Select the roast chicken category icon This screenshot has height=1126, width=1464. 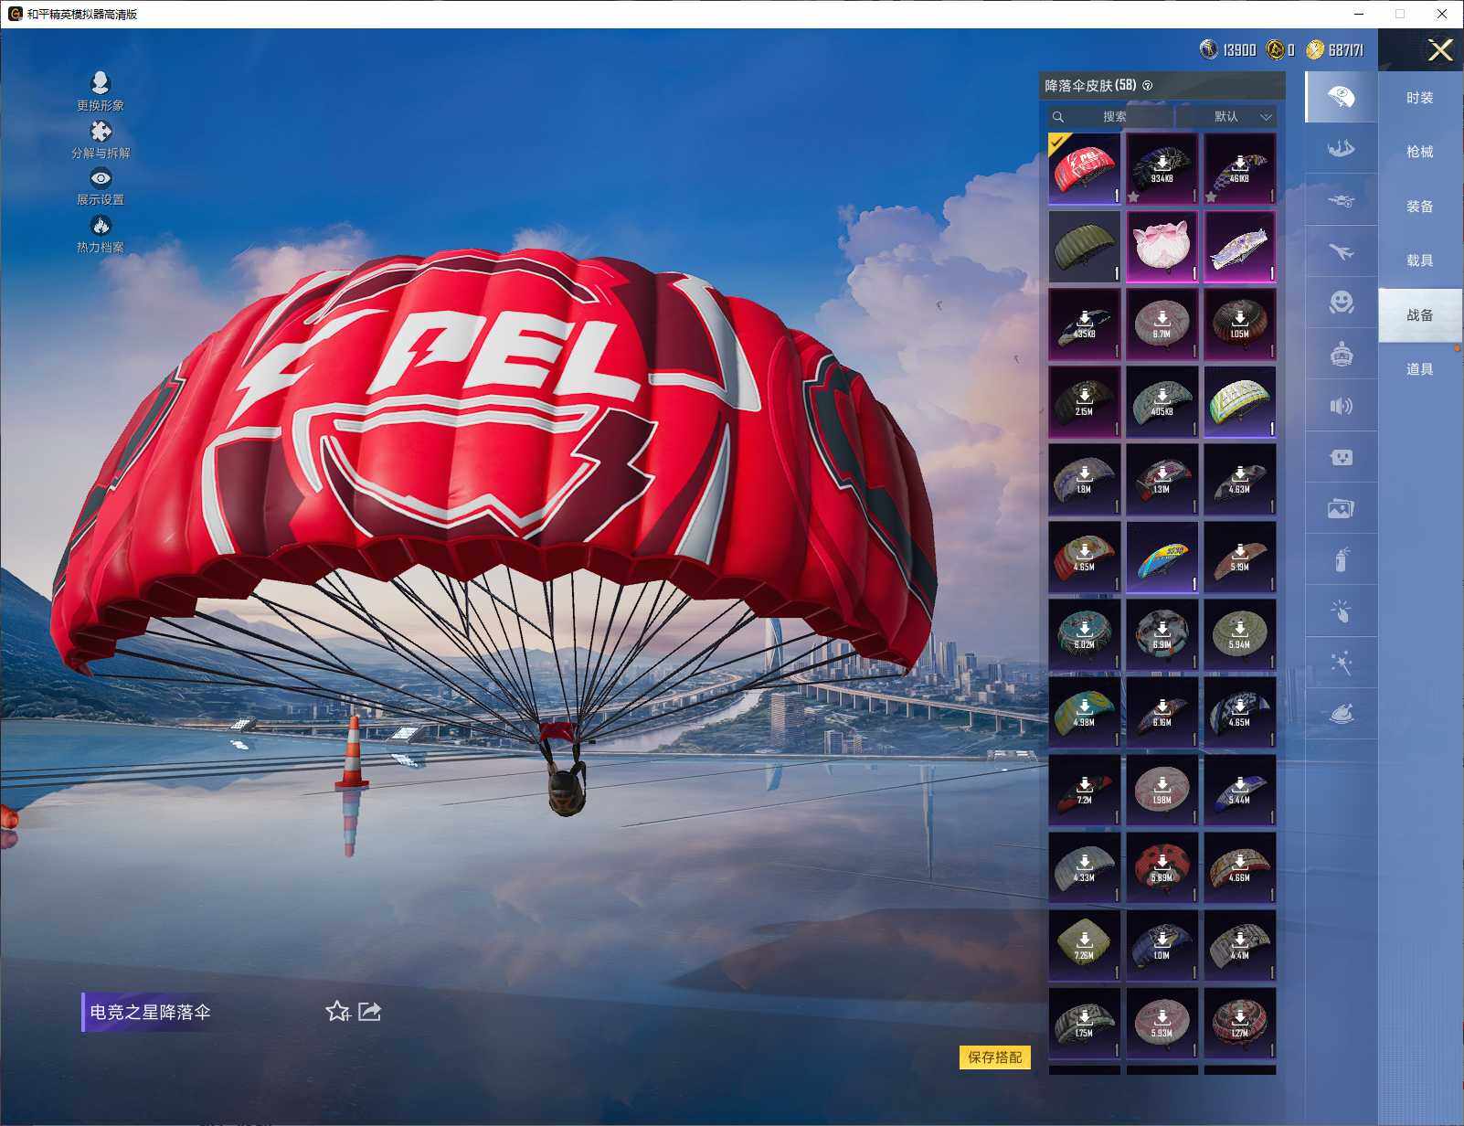(1341, 714)
